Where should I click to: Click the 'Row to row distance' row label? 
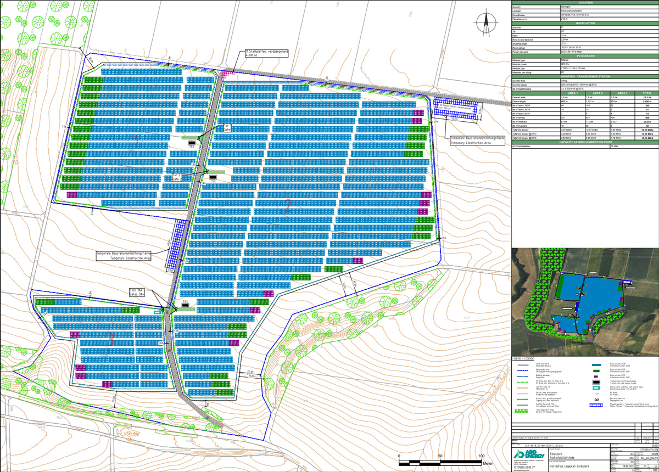pos(523,40)
